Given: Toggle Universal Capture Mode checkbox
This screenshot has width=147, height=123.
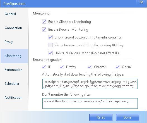Looking at the screenshot, I should click(x=50, y=53).
